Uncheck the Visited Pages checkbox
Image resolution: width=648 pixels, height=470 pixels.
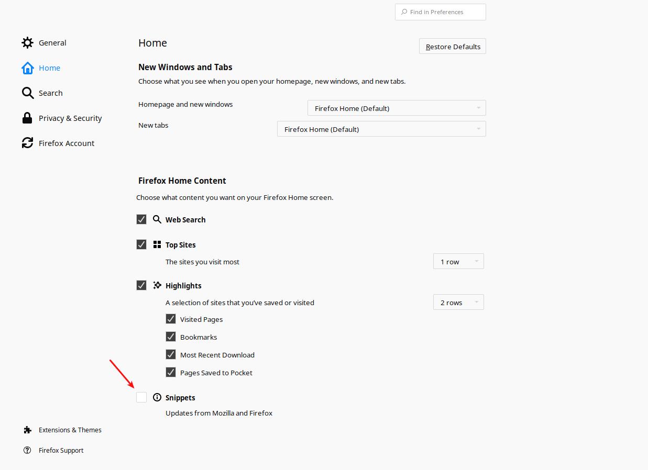(171, 319)
